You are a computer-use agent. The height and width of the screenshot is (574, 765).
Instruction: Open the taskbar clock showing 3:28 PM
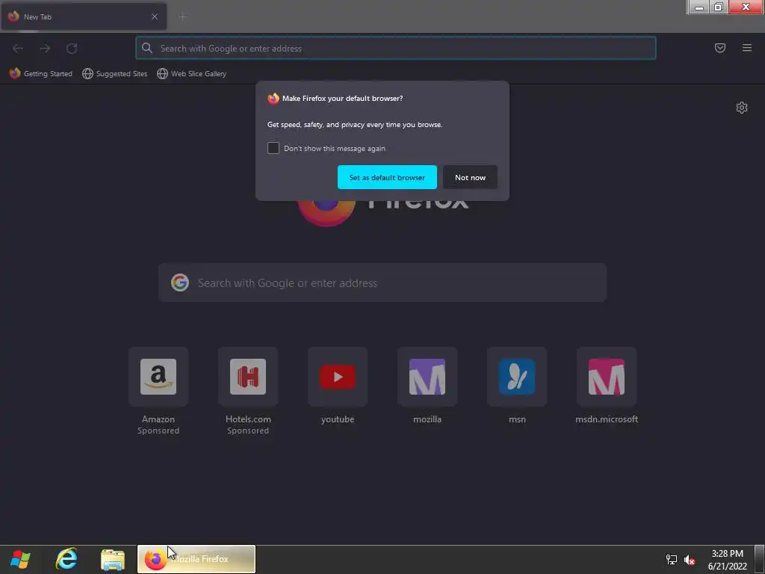[x=727, y=559]
